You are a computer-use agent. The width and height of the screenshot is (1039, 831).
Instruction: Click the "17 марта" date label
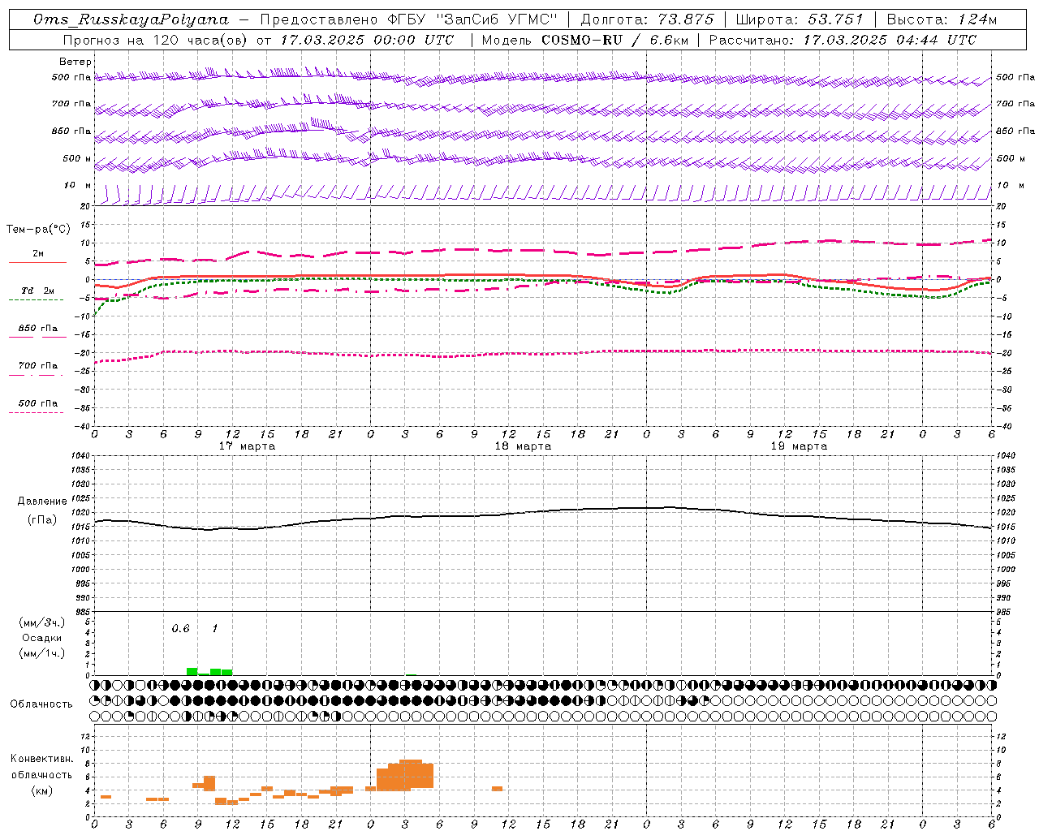tap(247, 446)
